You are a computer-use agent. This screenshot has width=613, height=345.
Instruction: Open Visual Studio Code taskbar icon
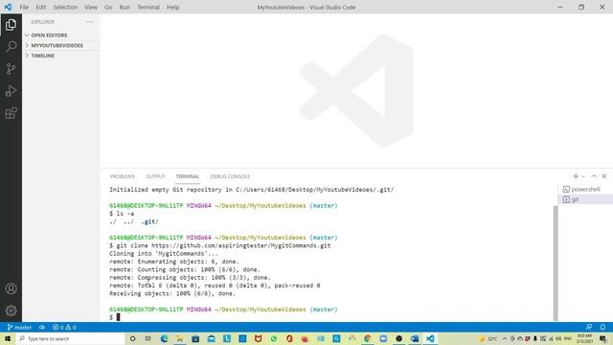430,338
